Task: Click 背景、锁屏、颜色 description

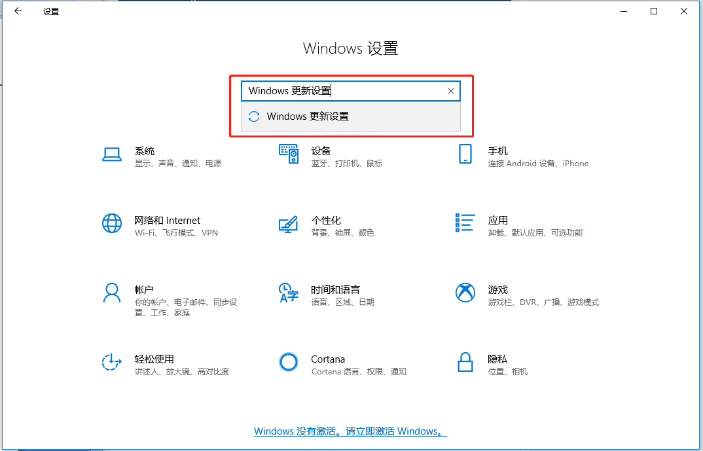Action: point(342,233)
